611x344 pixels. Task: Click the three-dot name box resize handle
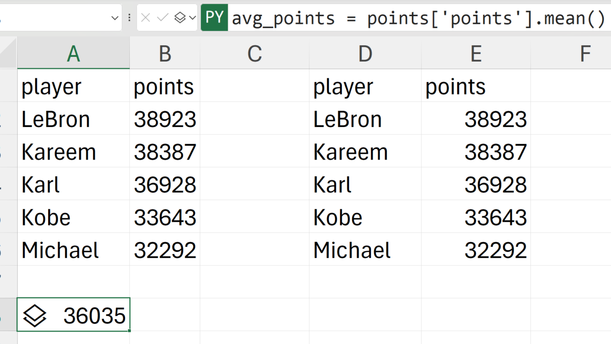coord(129,18)
